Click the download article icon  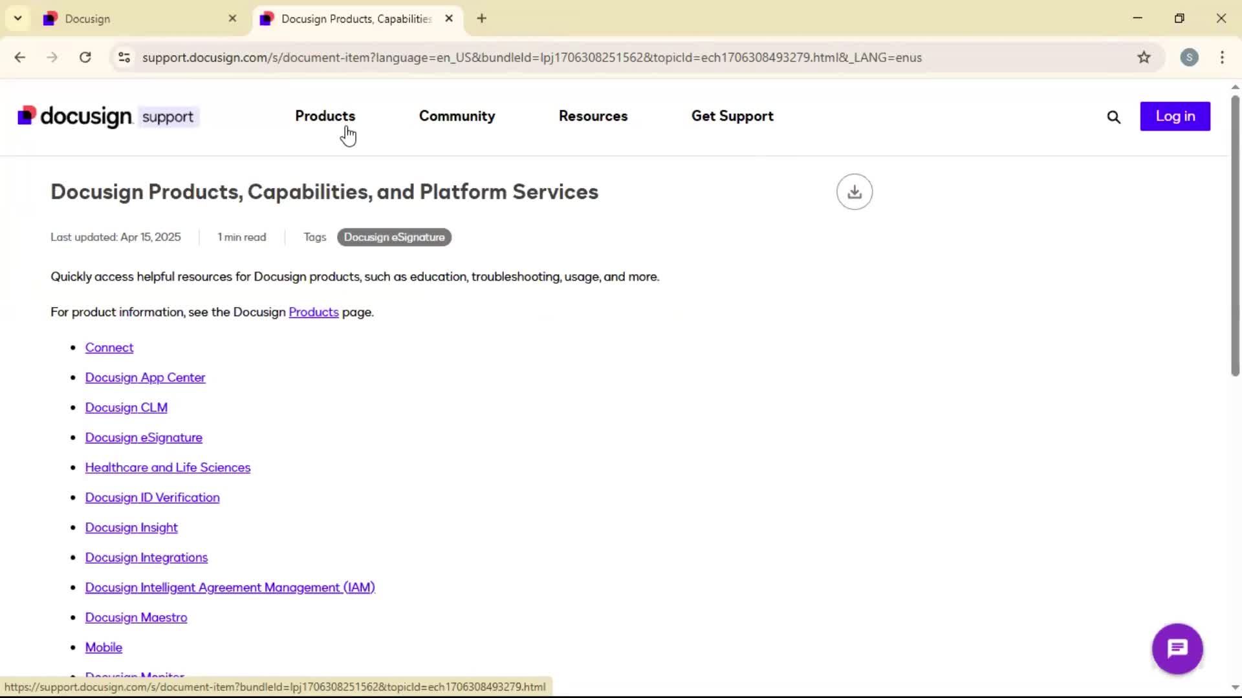(x=854, y=192)
